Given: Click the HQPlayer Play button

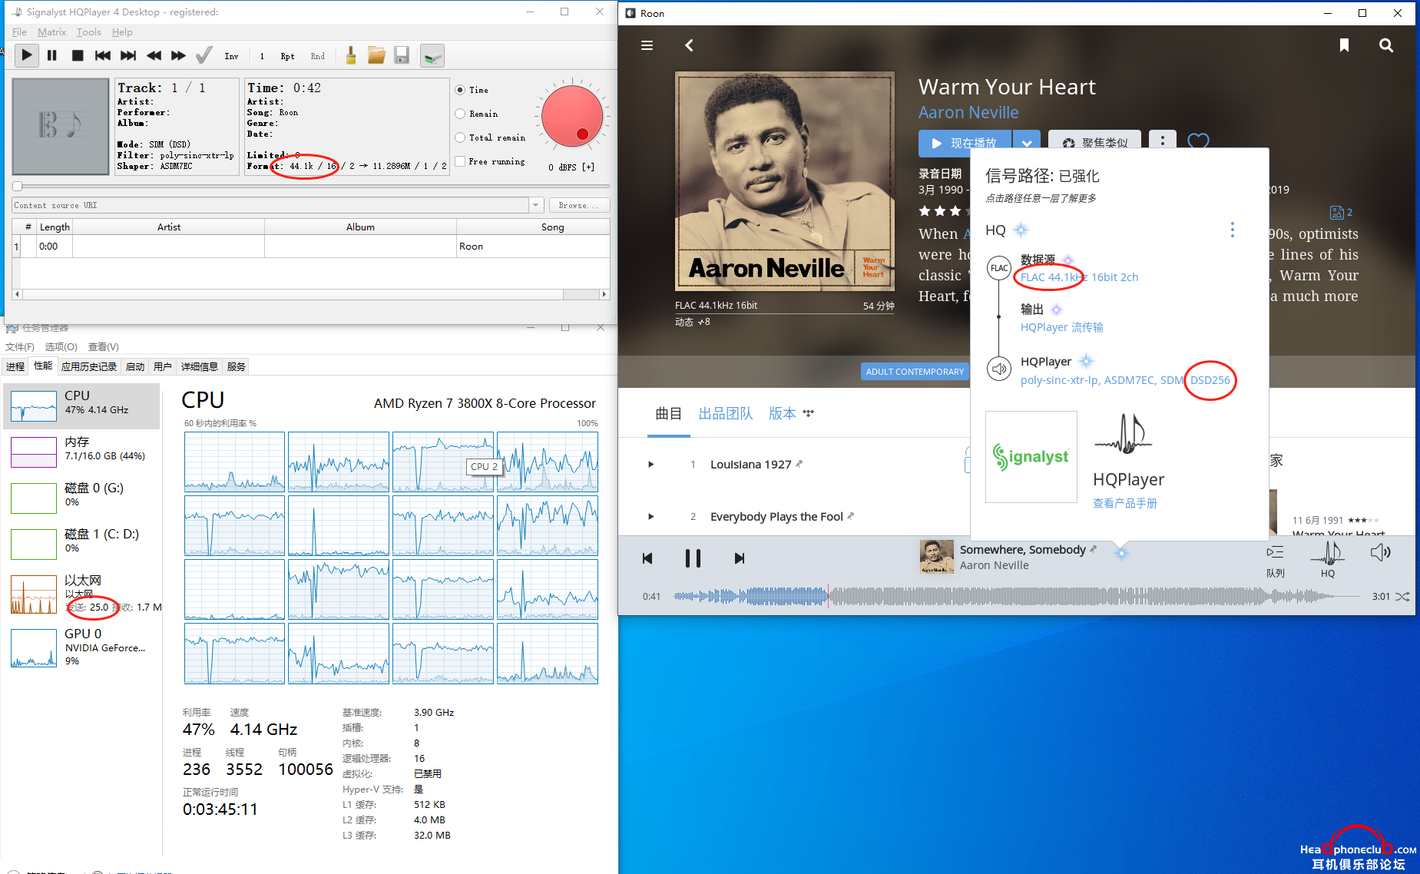Looking at the screenshot, I should pyautogui.click(x=27, y=55).
